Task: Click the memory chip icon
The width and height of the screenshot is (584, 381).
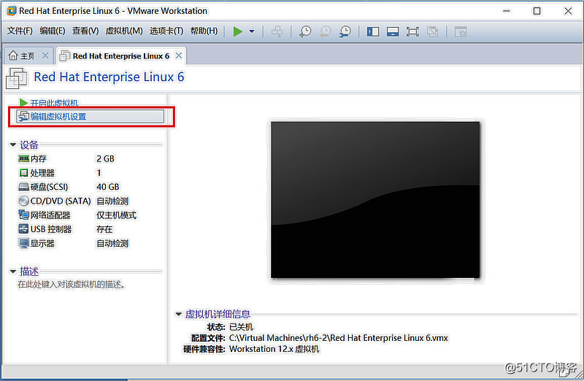Action: (23, 158)
